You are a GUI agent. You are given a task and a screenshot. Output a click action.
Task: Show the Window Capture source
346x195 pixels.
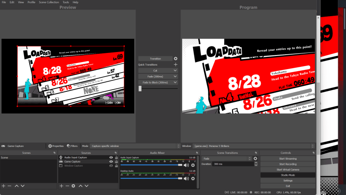click(x=111, y=166)
